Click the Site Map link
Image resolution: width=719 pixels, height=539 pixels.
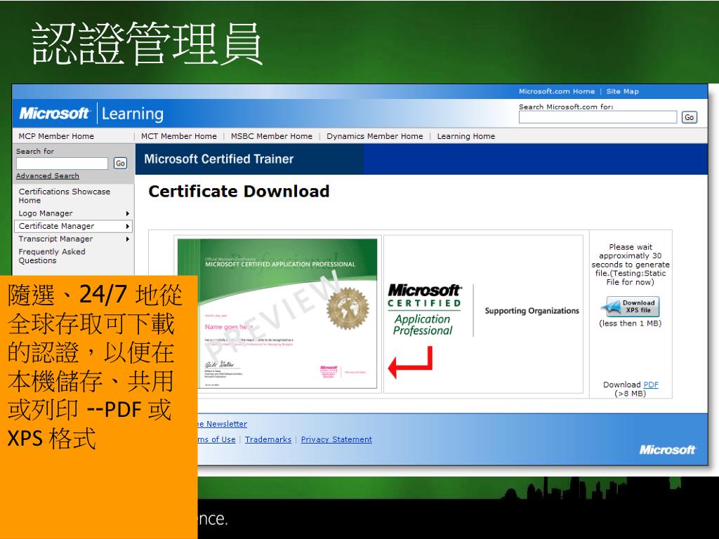click(622, 91)
